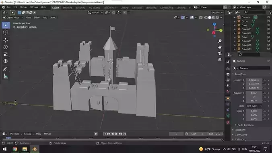Jump to the timeline start button
This screenshot has height=153, width=272.
(105, 134)
